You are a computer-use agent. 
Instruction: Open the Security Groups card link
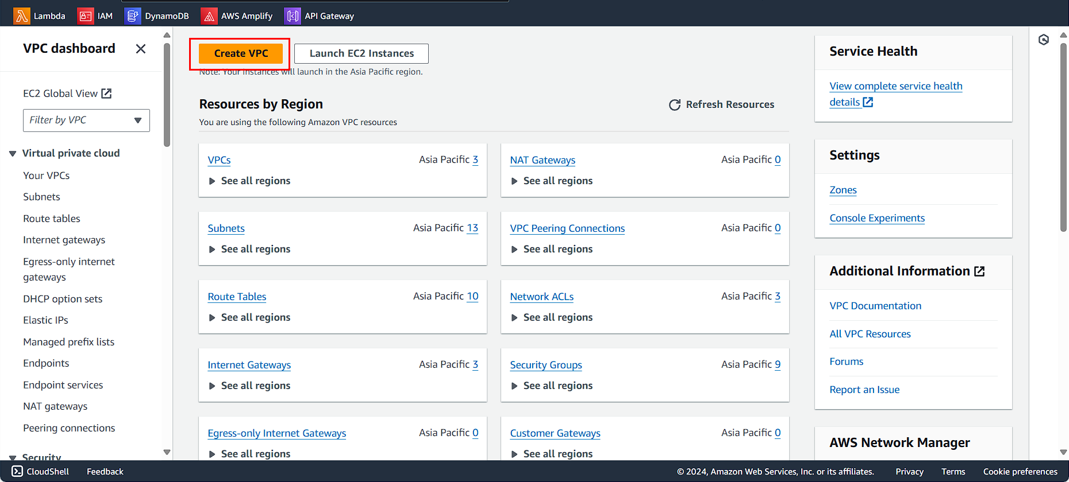[546, 365]
